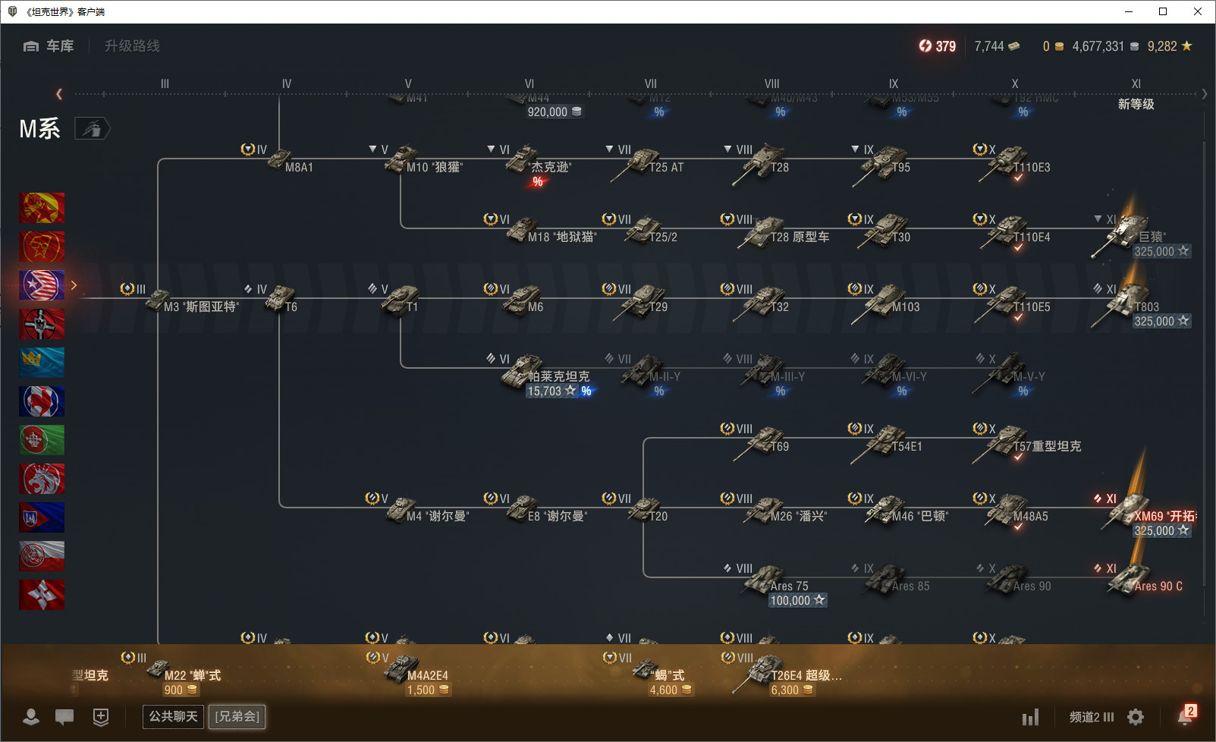Select the T25/2 tank icon
This screenshot has height=742, width=1216.
click(642, 230)
